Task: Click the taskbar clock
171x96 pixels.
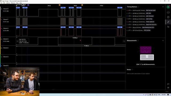Action: (164, 95)
